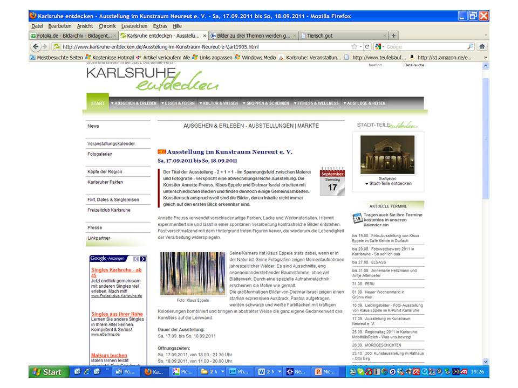518x388 pixels.
Task: Open the Veranstaltungskalender sidebar link
Action: pos(111,144)
